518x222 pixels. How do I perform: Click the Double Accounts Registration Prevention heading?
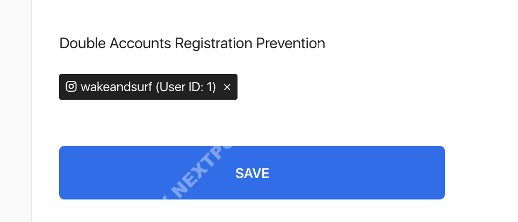(x=192, y=43)
